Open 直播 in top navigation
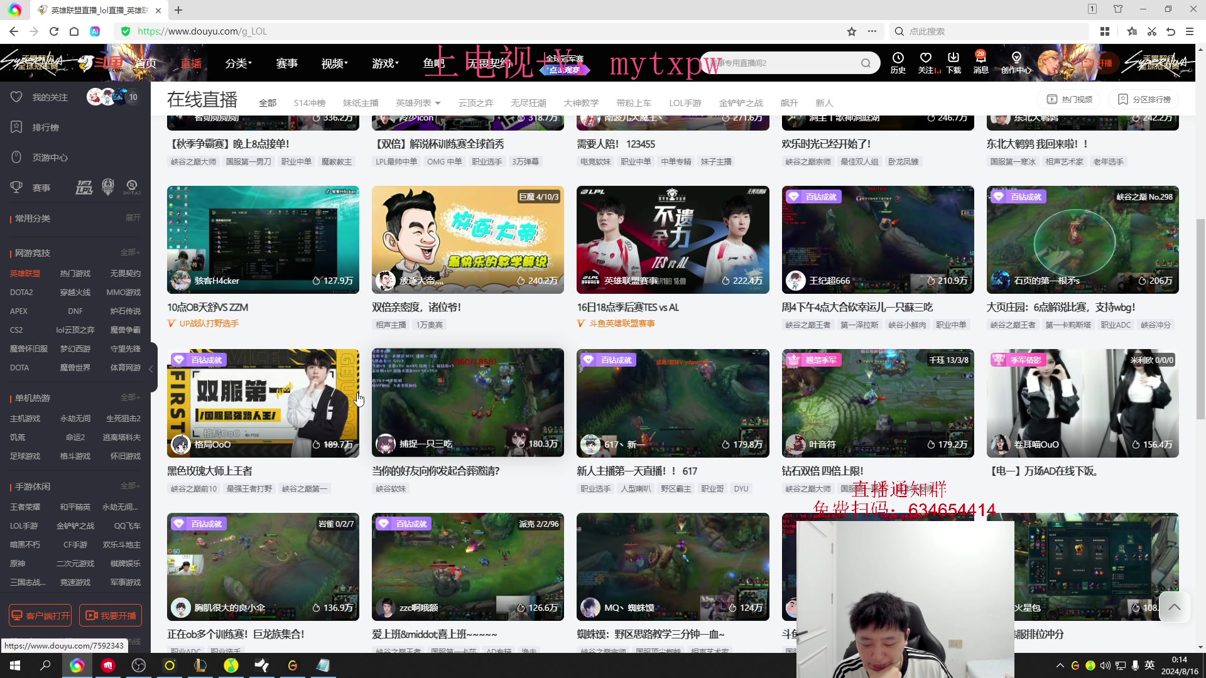The width and height of the screenshot is (1206, 678). pyautogui.click(x=191, y=63)
